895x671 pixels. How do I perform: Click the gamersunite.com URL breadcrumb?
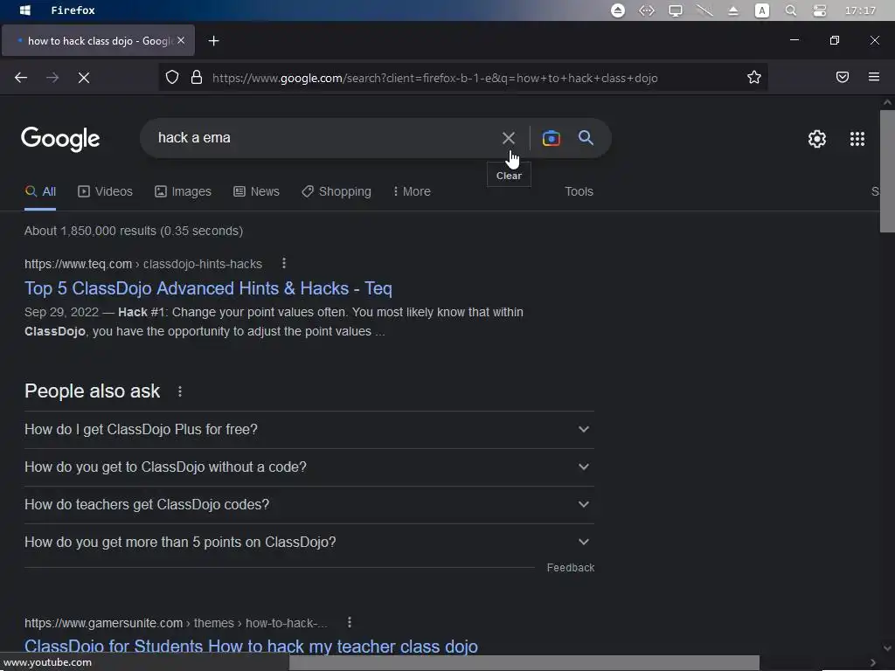coord(176,623)
